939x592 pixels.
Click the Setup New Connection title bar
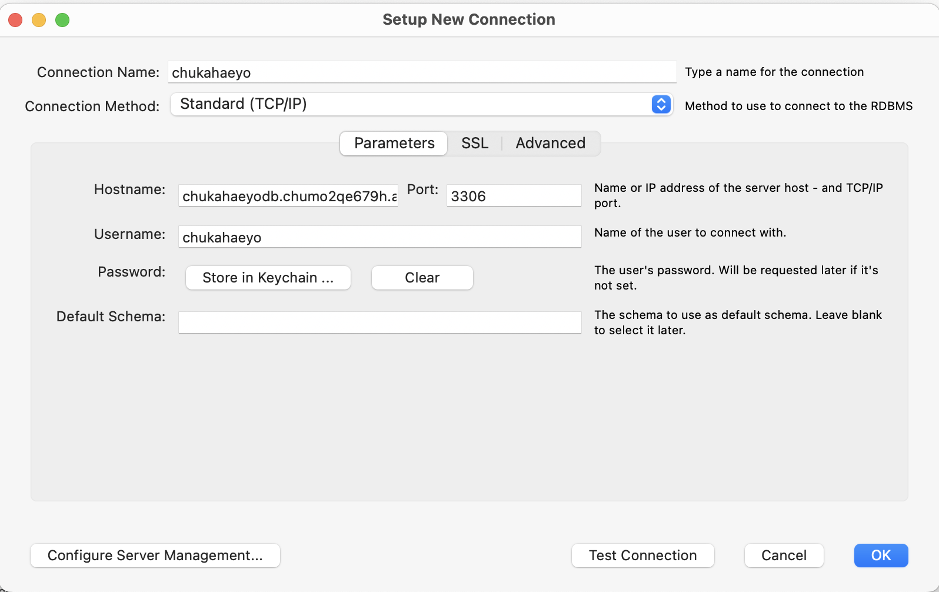(x=468, y=19)
